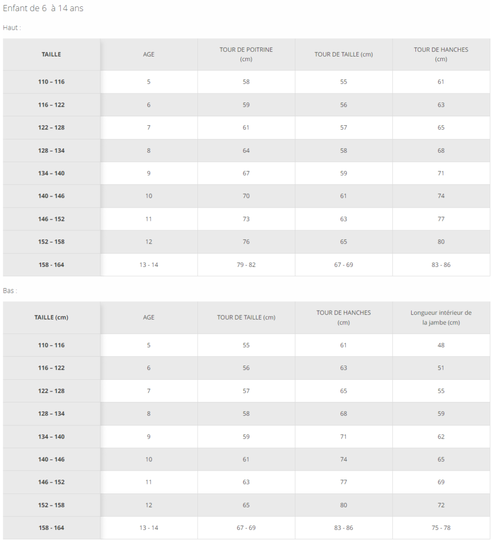Click age 13 - 14 cell in the Haut table

[x=148, y=265]
